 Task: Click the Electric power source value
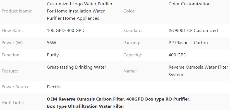[x=54, y=87]
